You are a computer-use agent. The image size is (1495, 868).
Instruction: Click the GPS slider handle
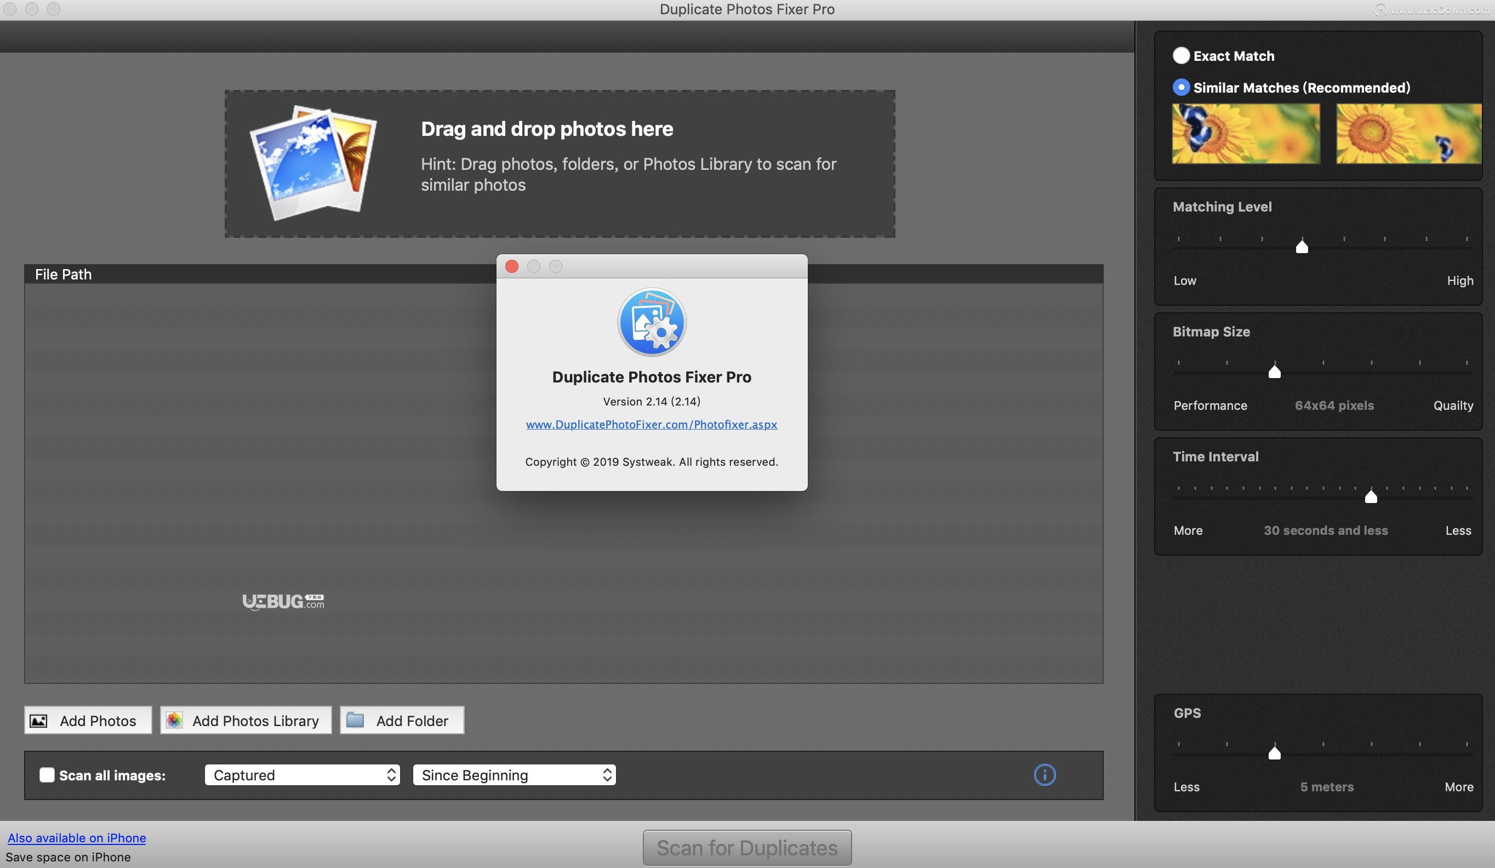point(1274,752)
